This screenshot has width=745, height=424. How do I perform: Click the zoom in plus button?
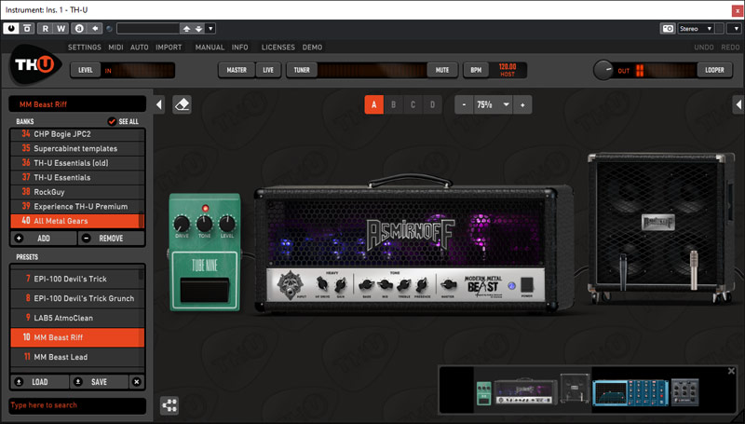[522, 105]
